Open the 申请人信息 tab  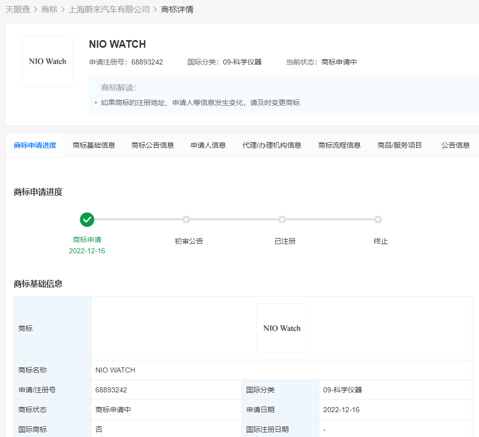(x=208, y=145)
